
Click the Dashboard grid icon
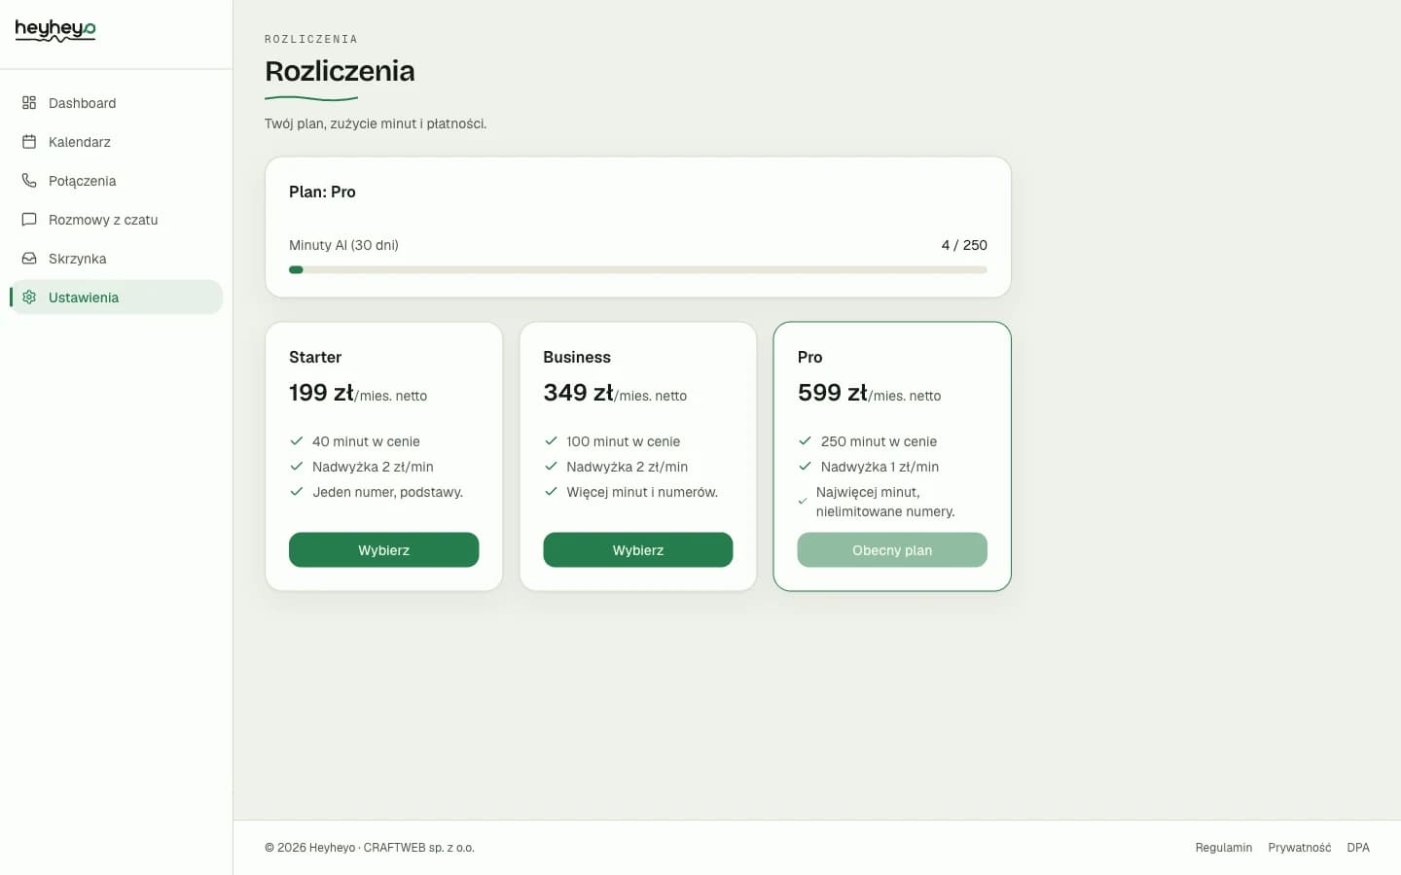point(29,102)
